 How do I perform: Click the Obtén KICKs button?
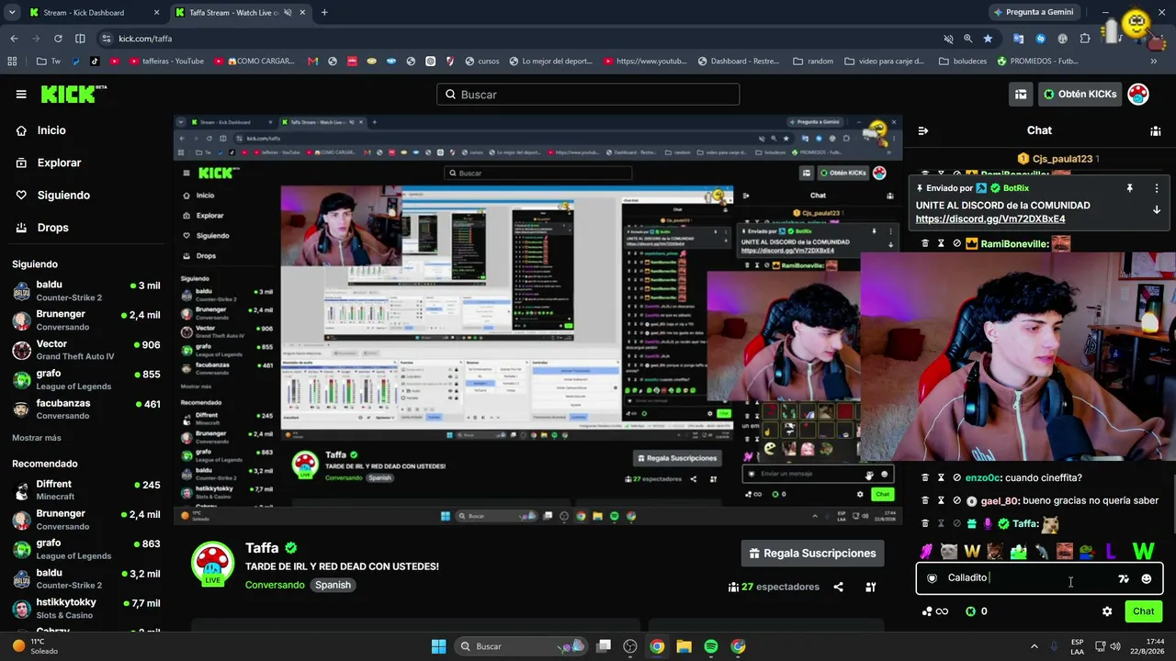(x=1080, y=94)
